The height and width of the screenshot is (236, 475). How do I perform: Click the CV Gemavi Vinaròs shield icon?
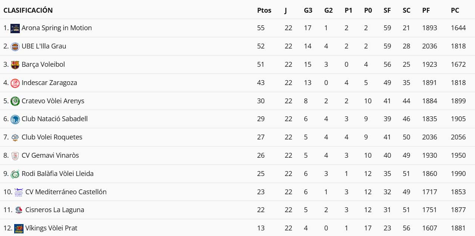[x=15, y=156]
